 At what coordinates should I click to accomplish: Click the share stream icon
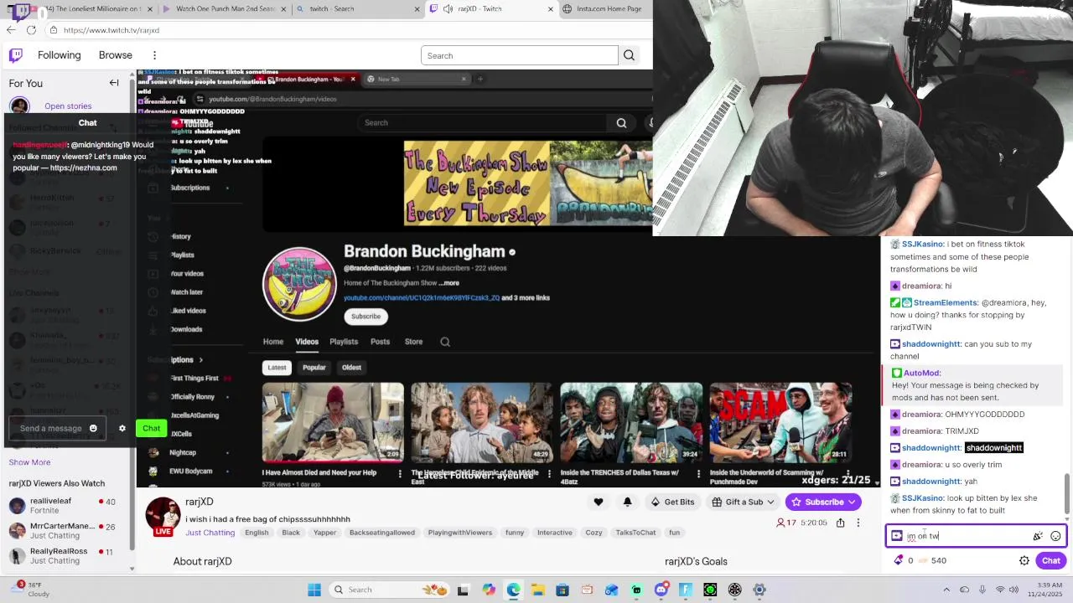tap(840, 523)
